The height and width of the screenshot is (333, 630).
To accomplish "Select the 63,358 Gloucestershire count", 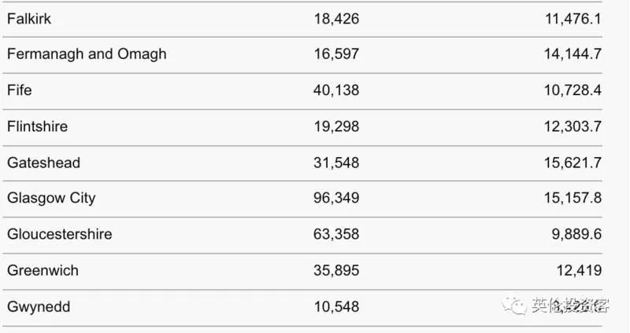I will 336,234.
